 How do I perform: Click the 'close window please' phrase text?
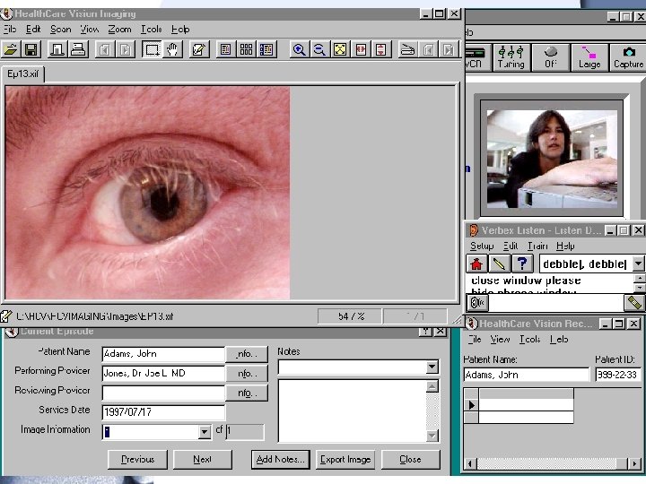[x=526, y=281]
